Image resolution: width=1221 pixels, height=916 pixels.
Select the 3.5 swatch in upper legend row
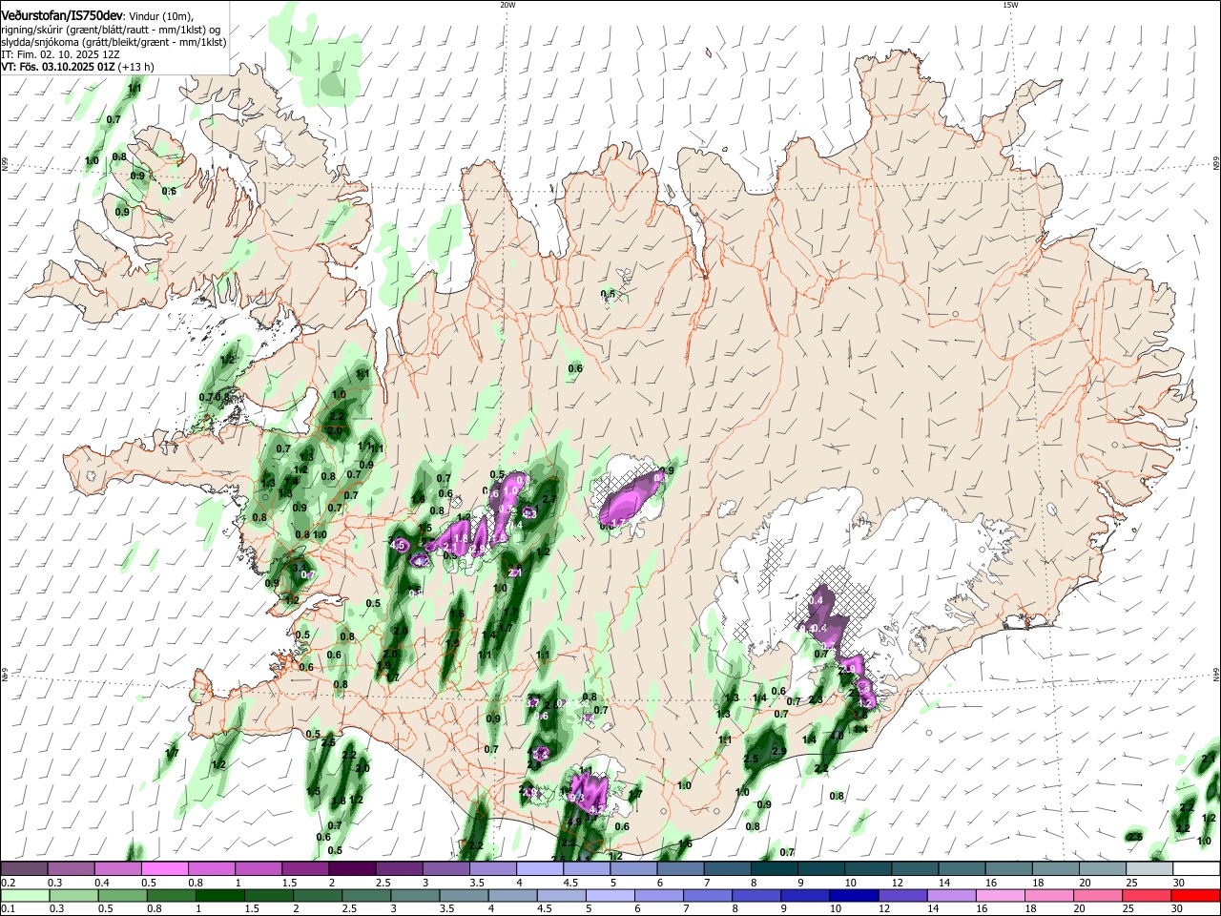pyautogui.click(x=492, y=869)
